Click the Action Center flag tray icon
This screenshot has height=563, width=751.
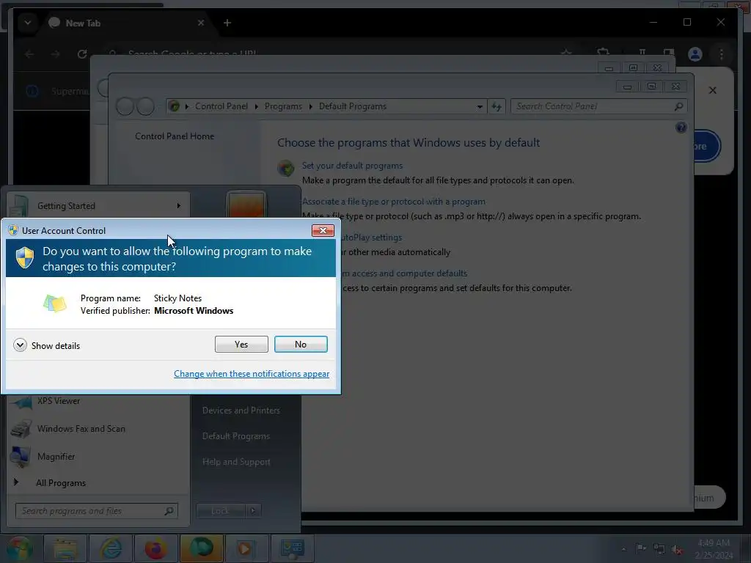[641, 548]
